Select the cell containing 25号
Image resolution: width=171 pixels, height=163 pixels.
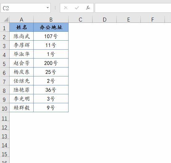pyautogui.click(x=51, y=72)
